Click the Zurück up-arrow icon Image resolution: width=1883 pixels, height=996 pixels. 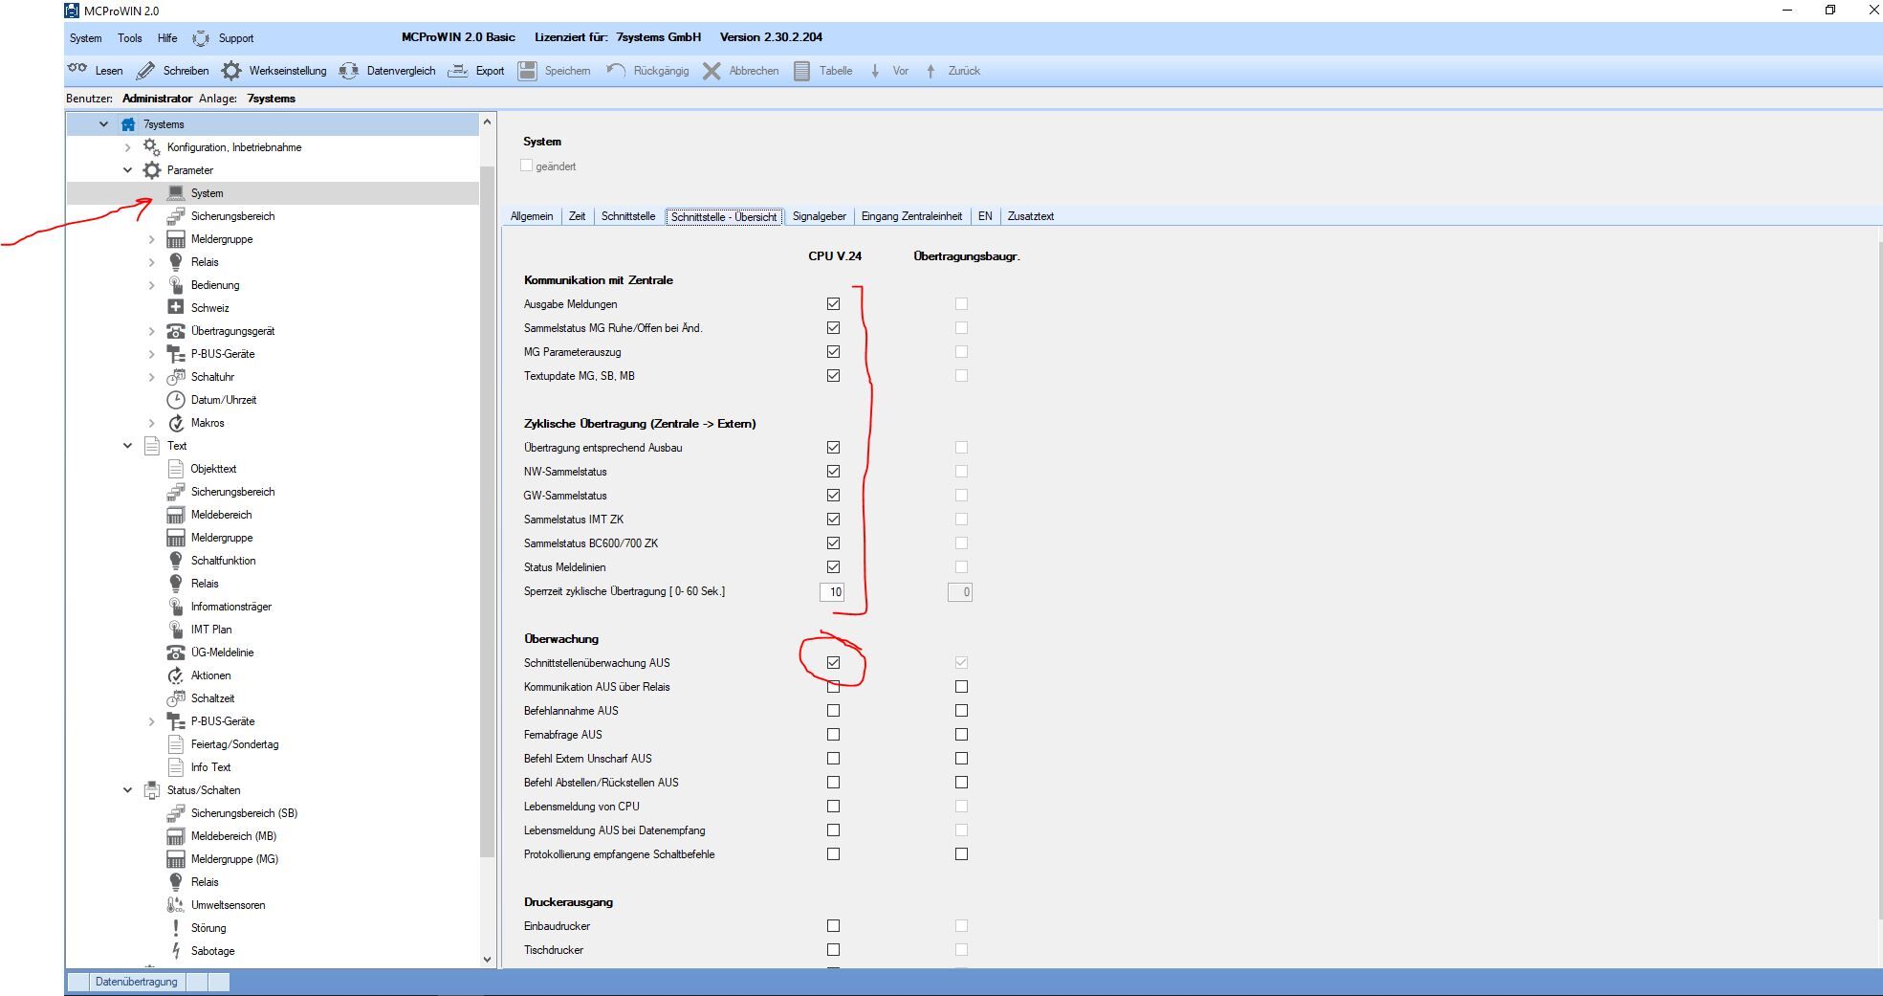coord(931,71)
